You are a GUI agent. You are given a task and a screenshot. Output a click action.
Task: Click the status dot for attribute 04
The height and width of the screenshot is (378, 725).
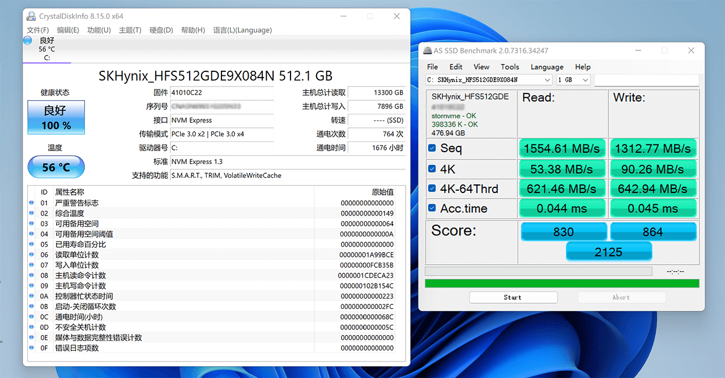point(31,234)
